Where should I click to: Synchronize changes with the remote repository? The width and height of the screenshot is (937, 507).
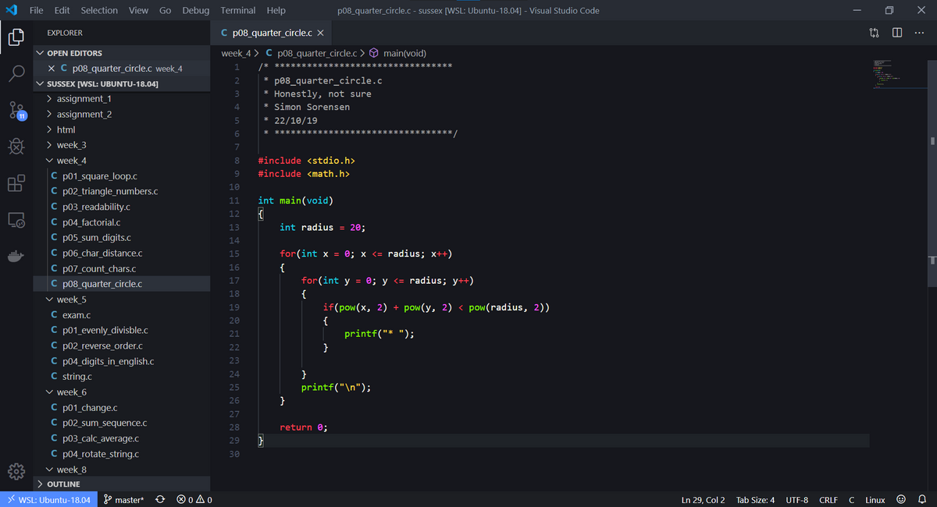pyautogui.click(x=159, y=499)
